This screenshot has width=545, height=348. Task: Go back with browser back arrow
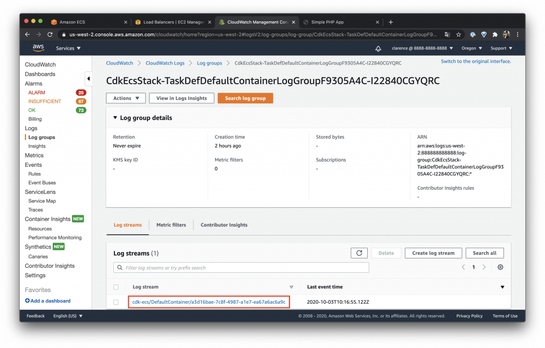click(x=28, y=35)
